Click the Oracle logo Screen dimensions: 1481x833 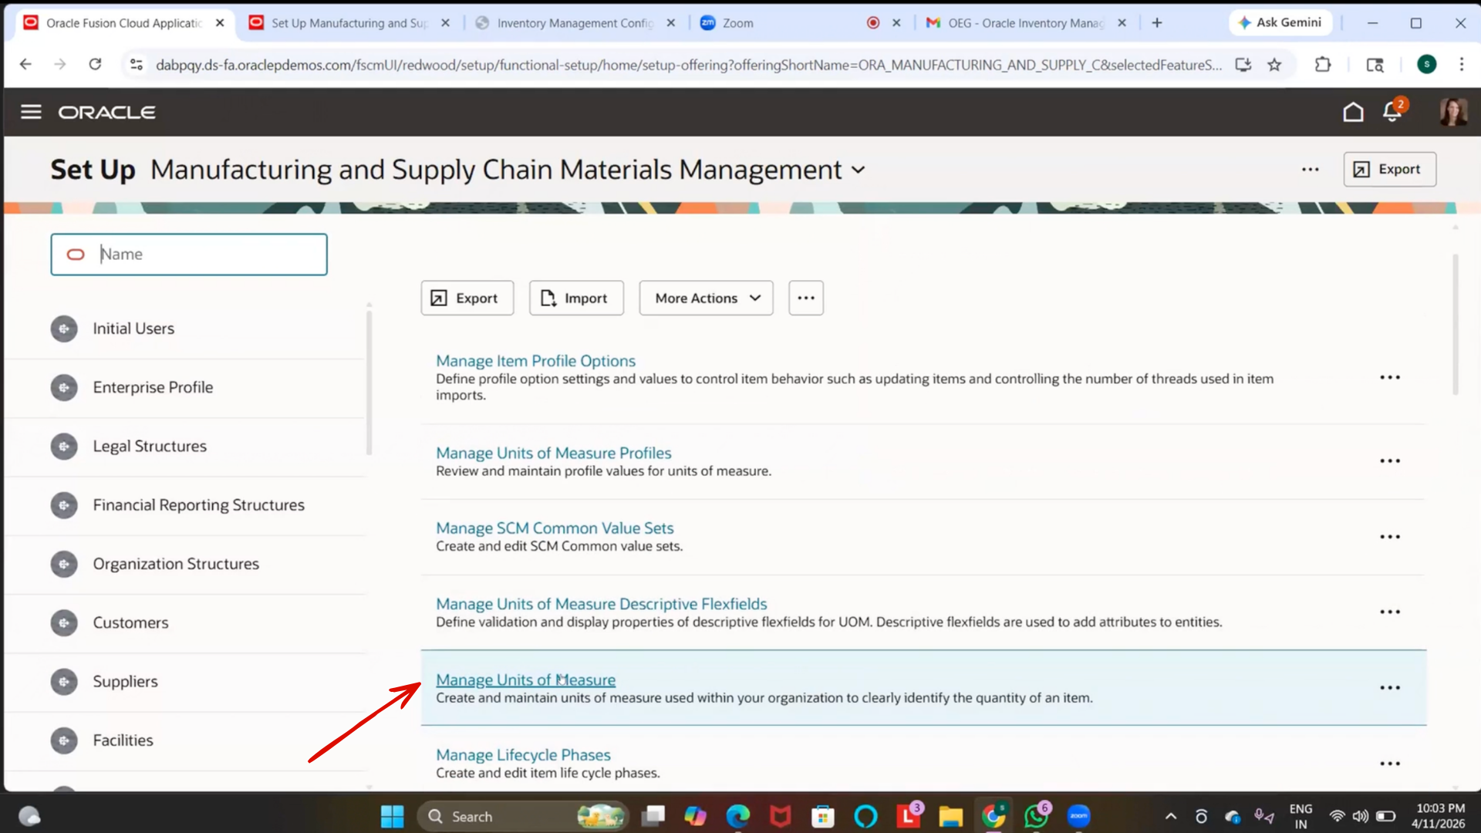pos(107,113)
